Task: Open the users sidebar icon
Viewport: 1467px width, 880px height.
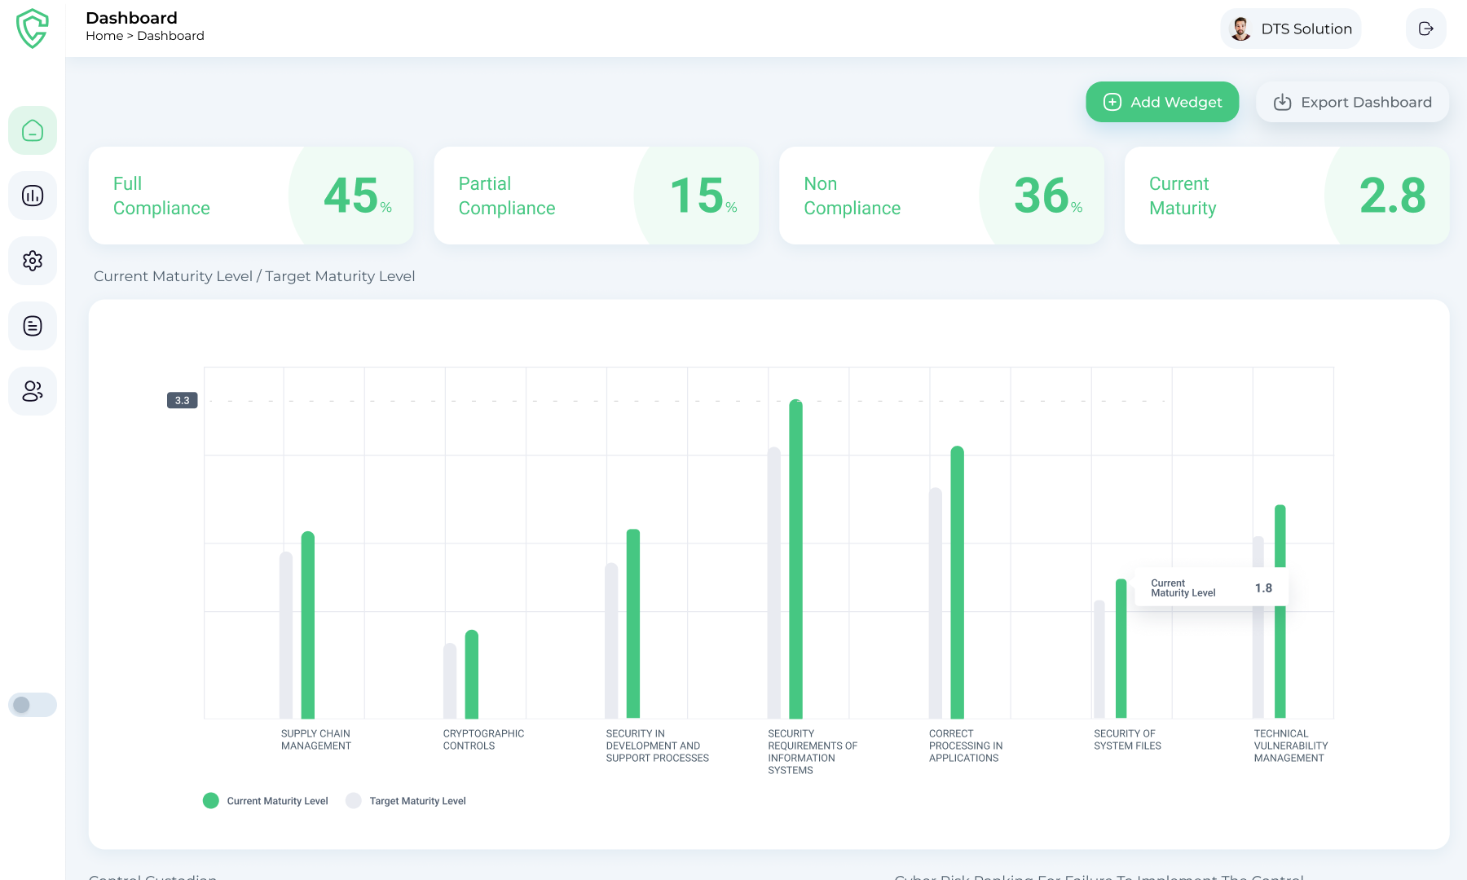Action: pos(33,391)
